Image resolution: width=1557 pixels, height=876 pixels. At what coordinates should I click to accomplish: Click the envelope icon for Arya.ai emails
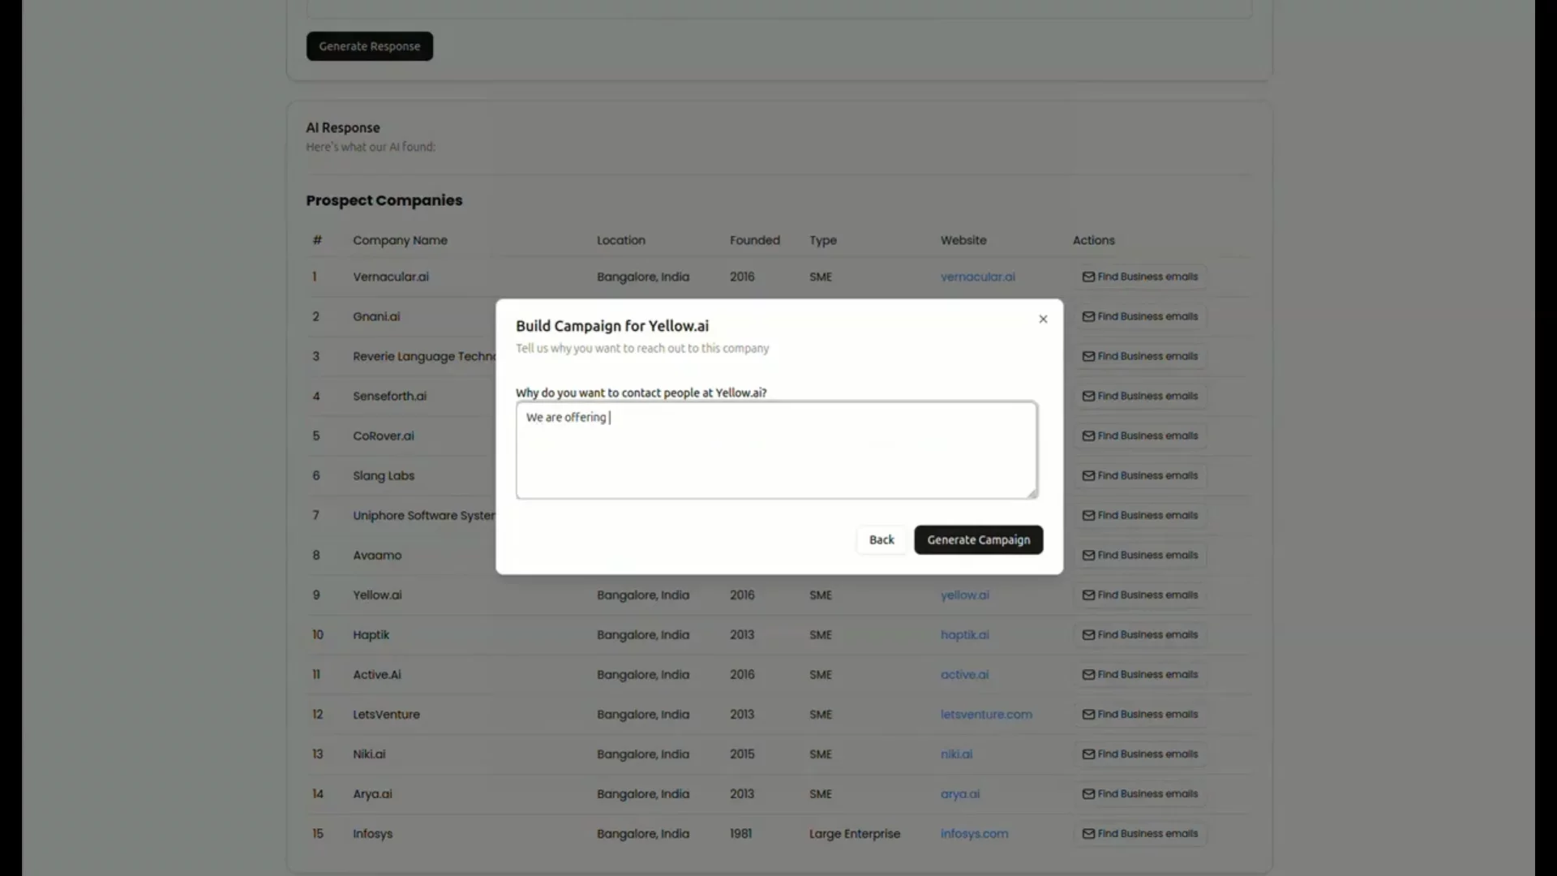tap(1088, 793)
